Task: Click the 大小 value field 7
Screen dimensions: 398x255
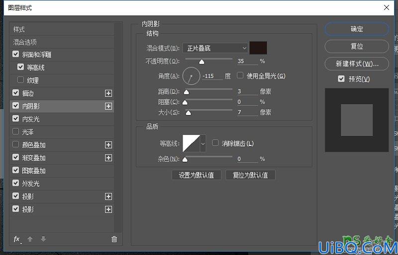Action: click(247, 112)
